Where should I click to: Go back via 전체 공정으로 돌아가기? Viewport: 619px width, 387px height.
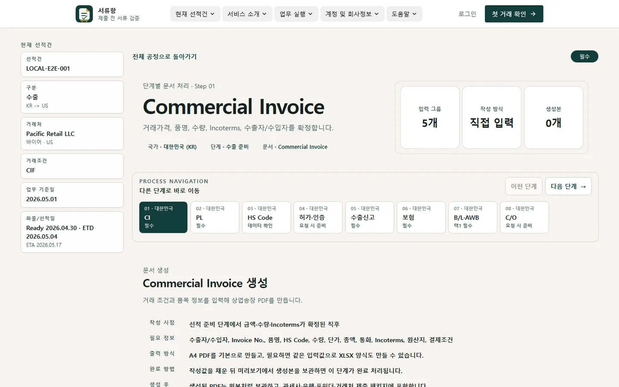(x=165, y=56)
